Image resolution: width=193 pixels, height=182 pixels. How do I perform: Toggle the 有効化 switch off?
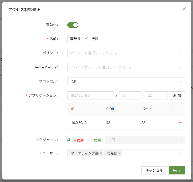[x=73, y=25]
